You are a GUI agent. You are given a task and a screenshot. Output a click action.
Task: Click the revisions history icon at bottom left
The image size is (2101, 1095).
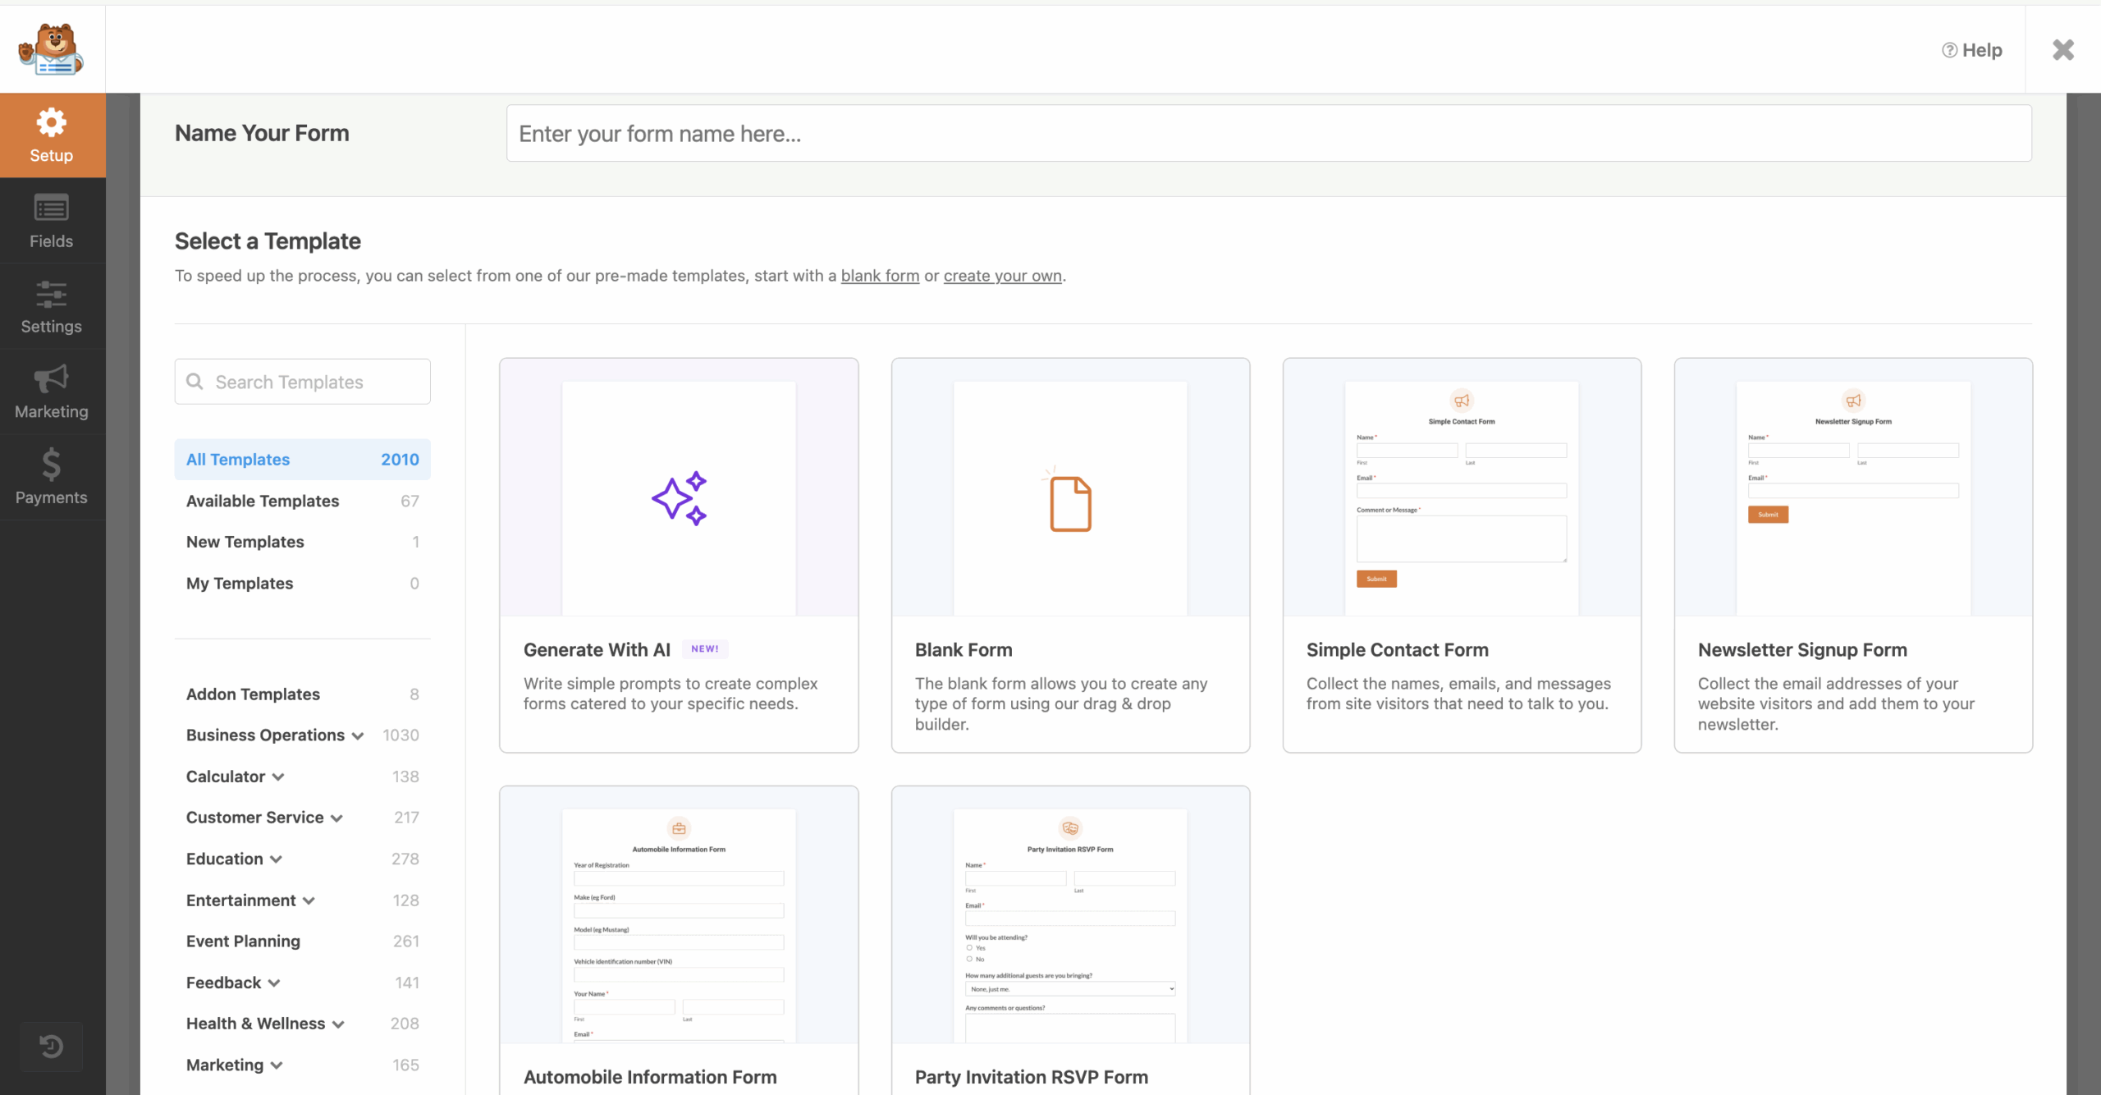coord(51,1047)
